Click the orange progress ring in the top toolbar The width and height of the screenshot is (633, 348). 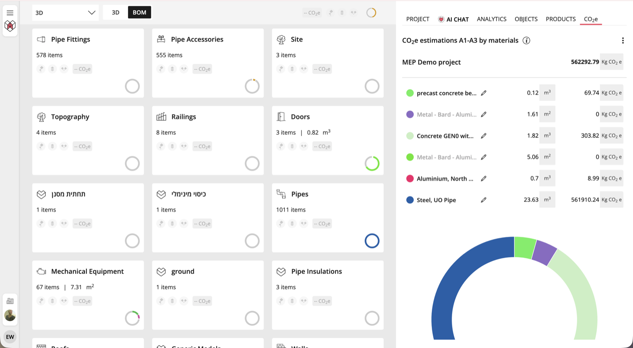pyautogui.click(x=371, y=13)
